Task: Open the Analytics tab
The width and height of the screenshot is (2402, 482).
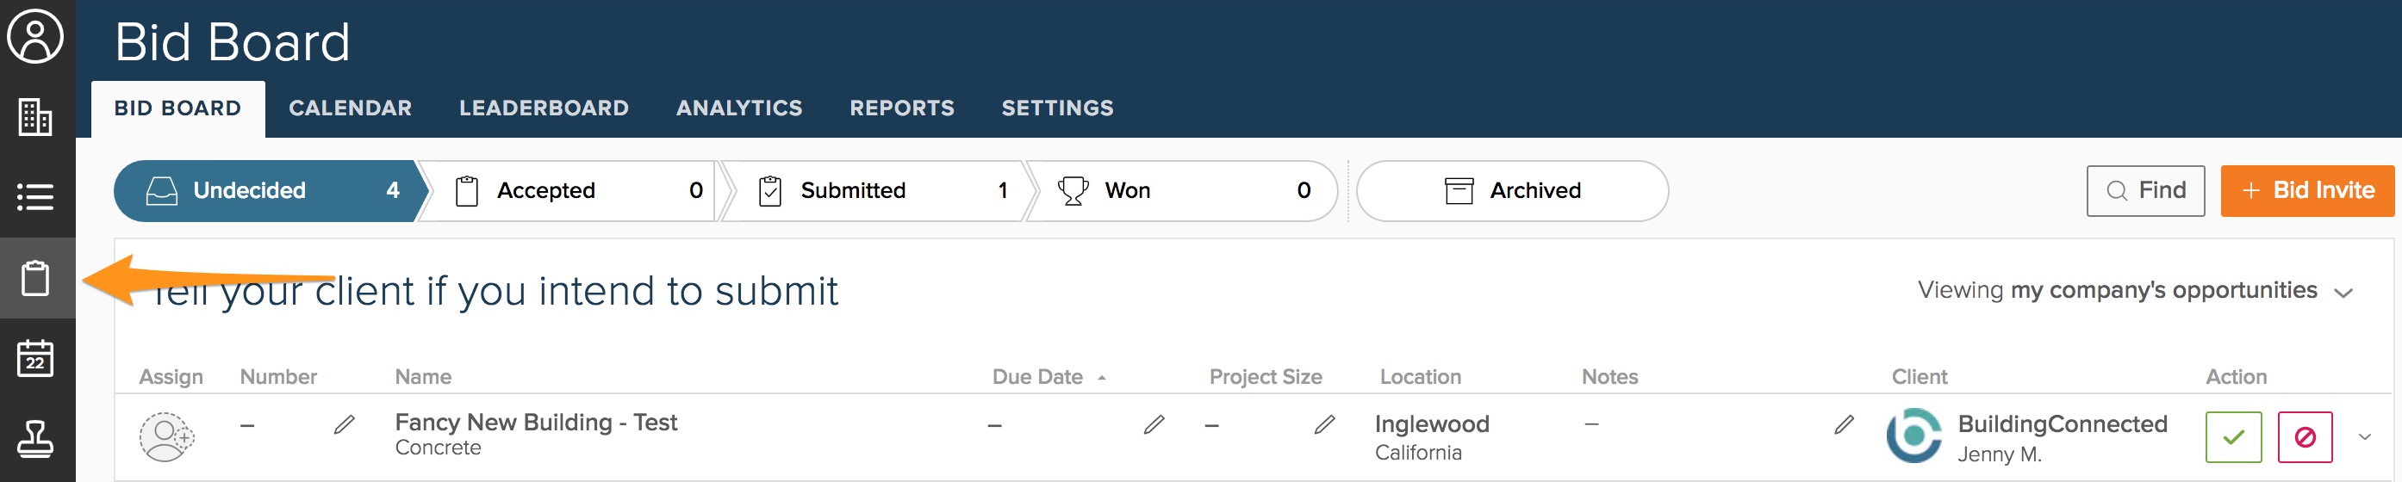Action: click(x=738, y=108)
